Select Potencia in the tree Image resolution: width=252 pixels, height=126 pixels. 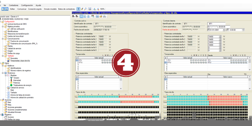click(x=17, y=83)
